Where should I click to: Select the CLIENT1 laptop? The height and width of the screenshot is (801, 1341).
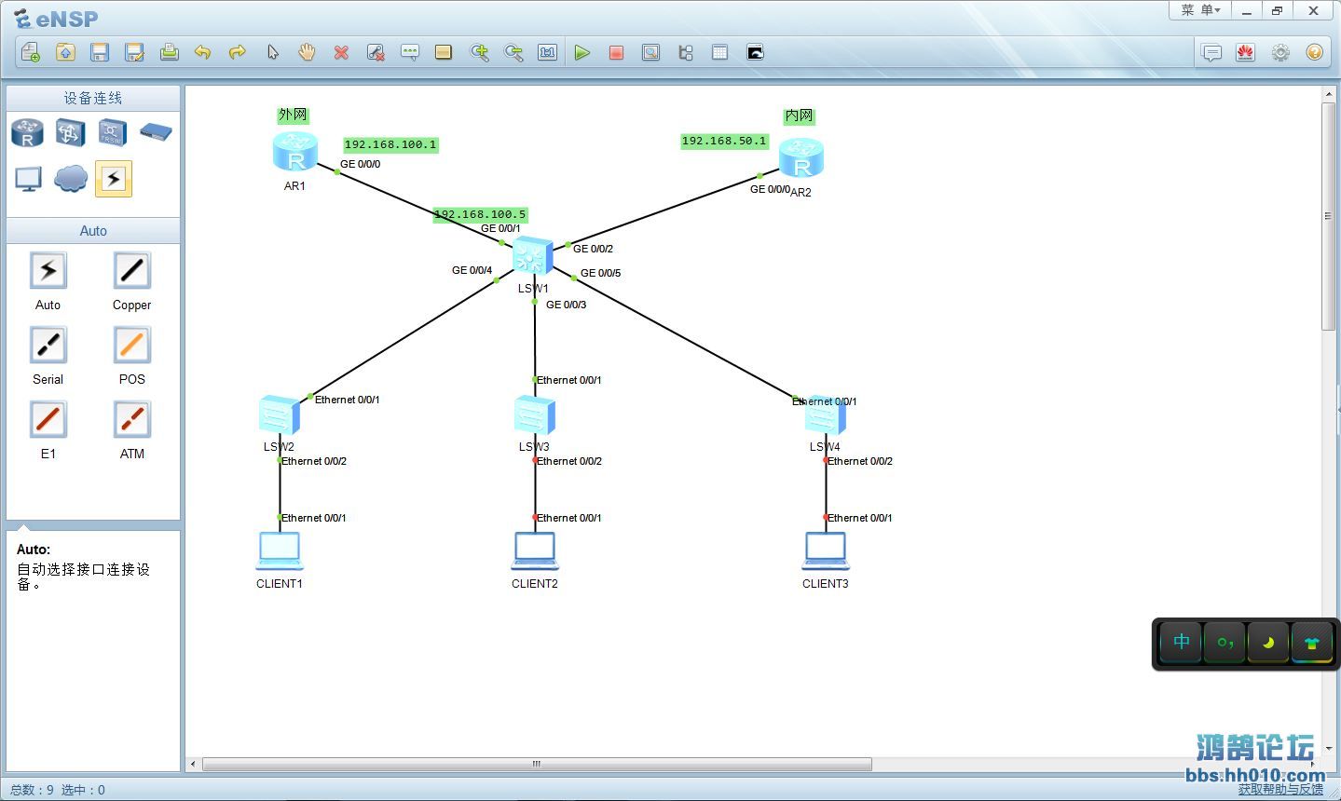(x=280, y=551)
